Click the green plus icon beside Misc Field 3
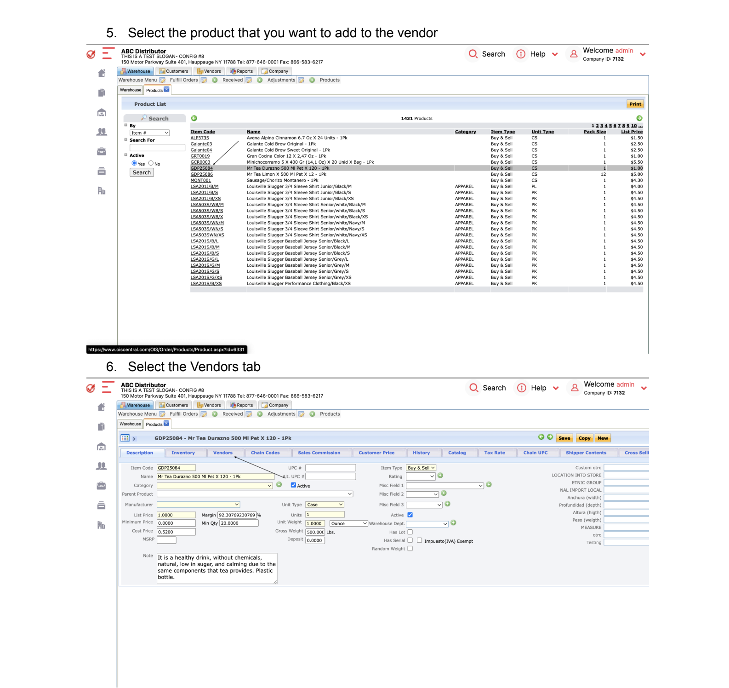The height and width of the screenshot is (688, 729). pyautogui.click(x=448, y=504)
